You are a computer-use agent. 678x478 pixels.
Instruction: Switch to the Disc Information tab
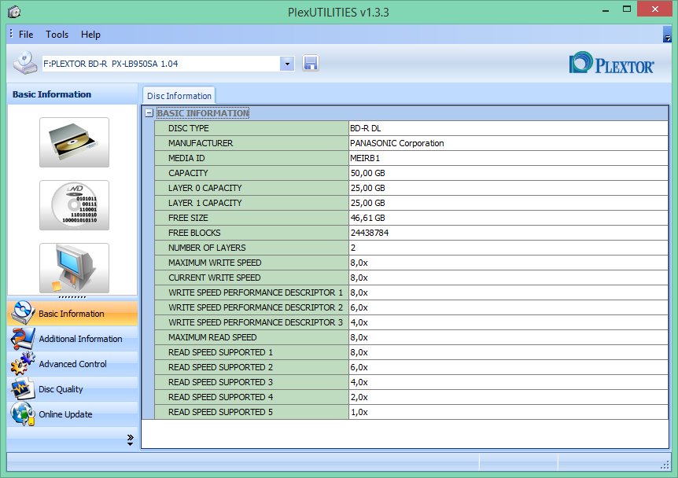pos(179,96)
